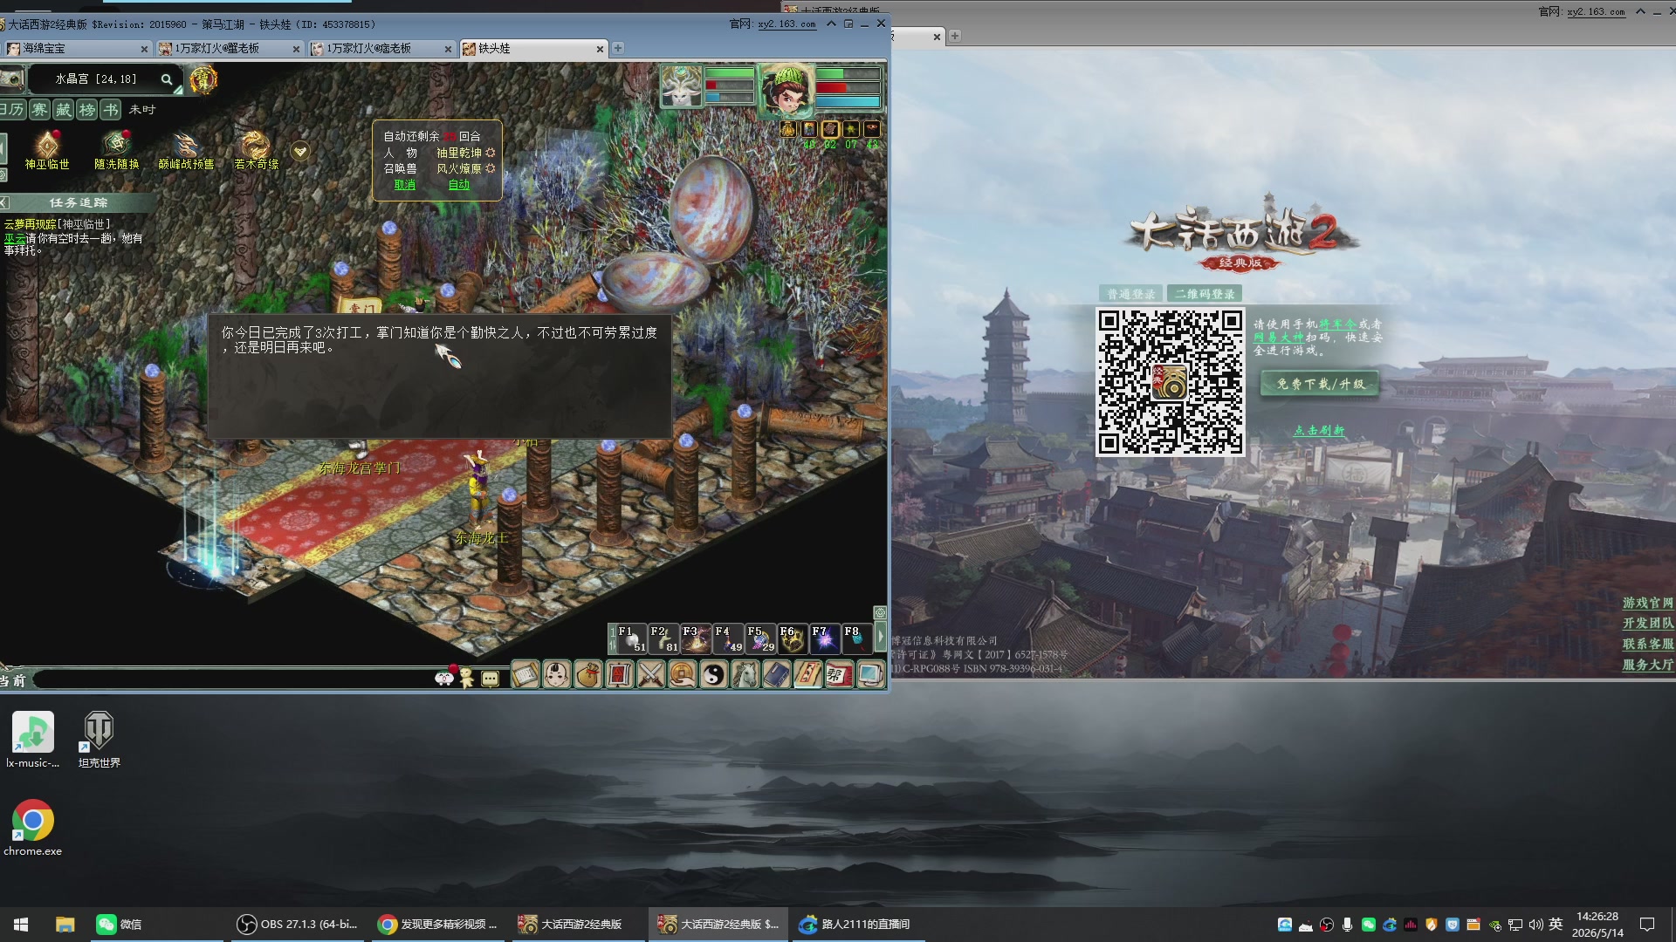Open the 若木奇缘 event icon
The width and height of the screenshot is (1676, 942).
coord(256,150)
